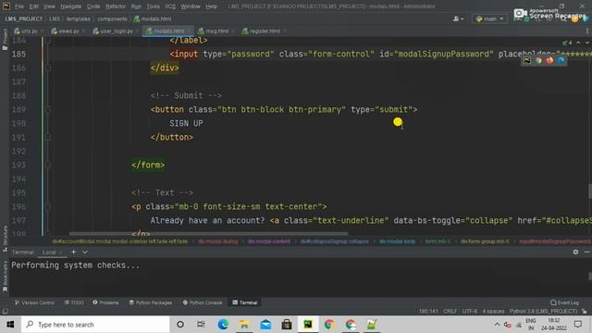592x333 pixels.
Task: Go to next highlighted problem arrow
Action: point(587,43)
